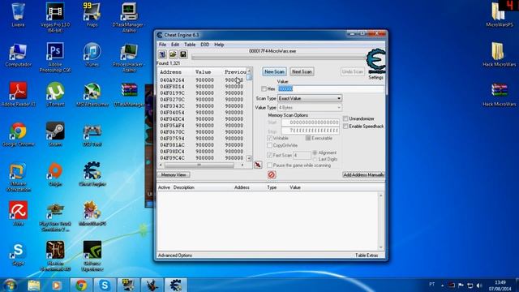The width and height of the screenshot is (519, 292).
Task: Toggle the CopyOnWrite checkbox
Action: click(270, 145)
